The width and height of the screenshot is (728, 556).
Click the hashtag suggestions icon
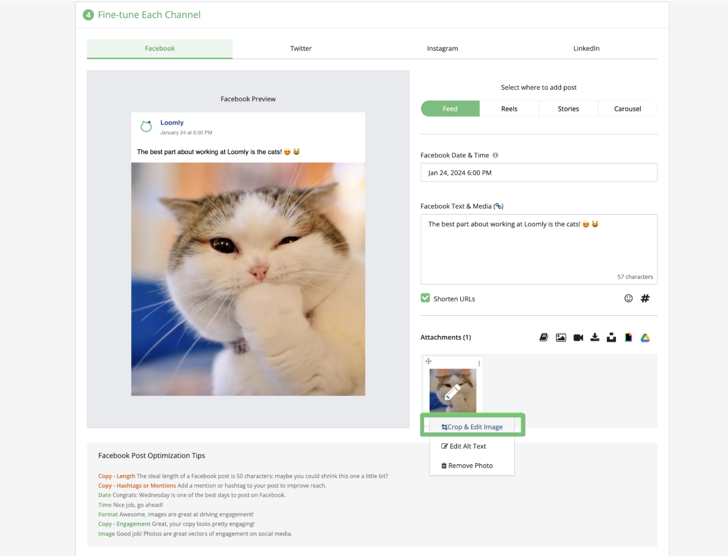(x=645, y=299)
